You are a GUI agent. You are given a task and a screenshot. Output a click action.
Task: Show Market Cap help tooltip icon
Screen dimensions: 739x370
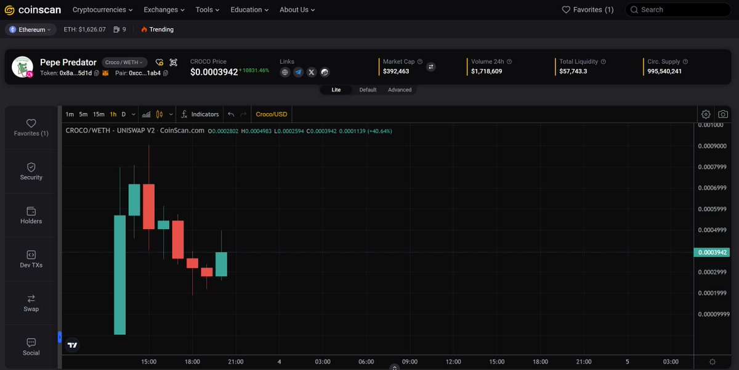[x=420, y=62]
